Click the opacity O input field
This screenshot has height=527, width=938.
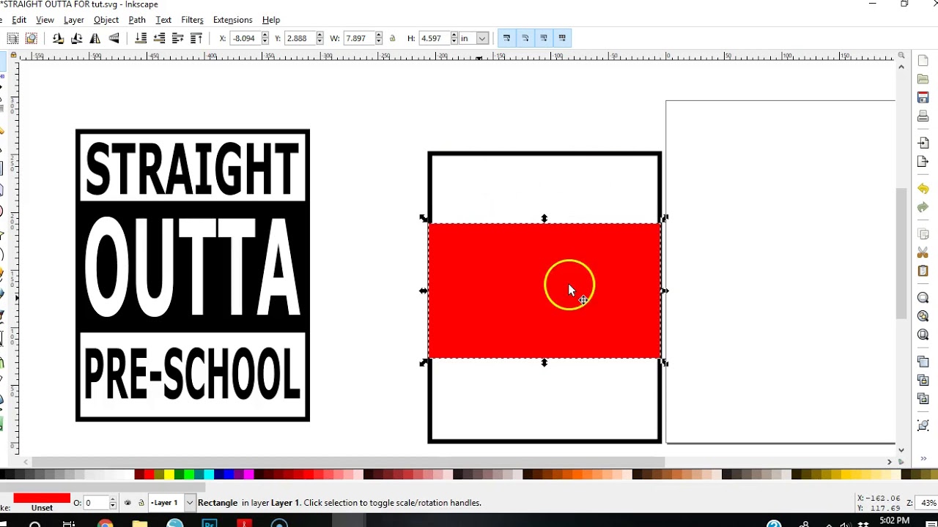point(95,503)
